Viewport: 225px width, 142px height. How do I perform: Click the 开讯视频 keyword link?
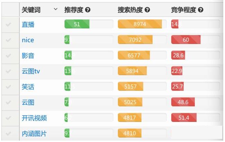pyautogui.click(x=34, y=118)
